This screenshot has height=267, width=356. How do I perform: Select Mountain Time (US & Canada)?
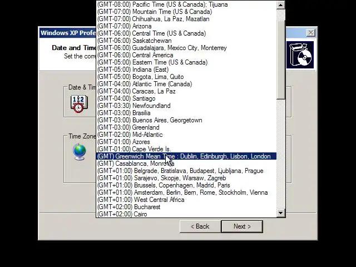click(186, 12)
